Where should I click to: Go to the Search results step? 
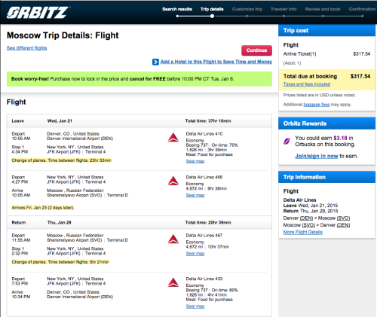[x=177, y=9]
